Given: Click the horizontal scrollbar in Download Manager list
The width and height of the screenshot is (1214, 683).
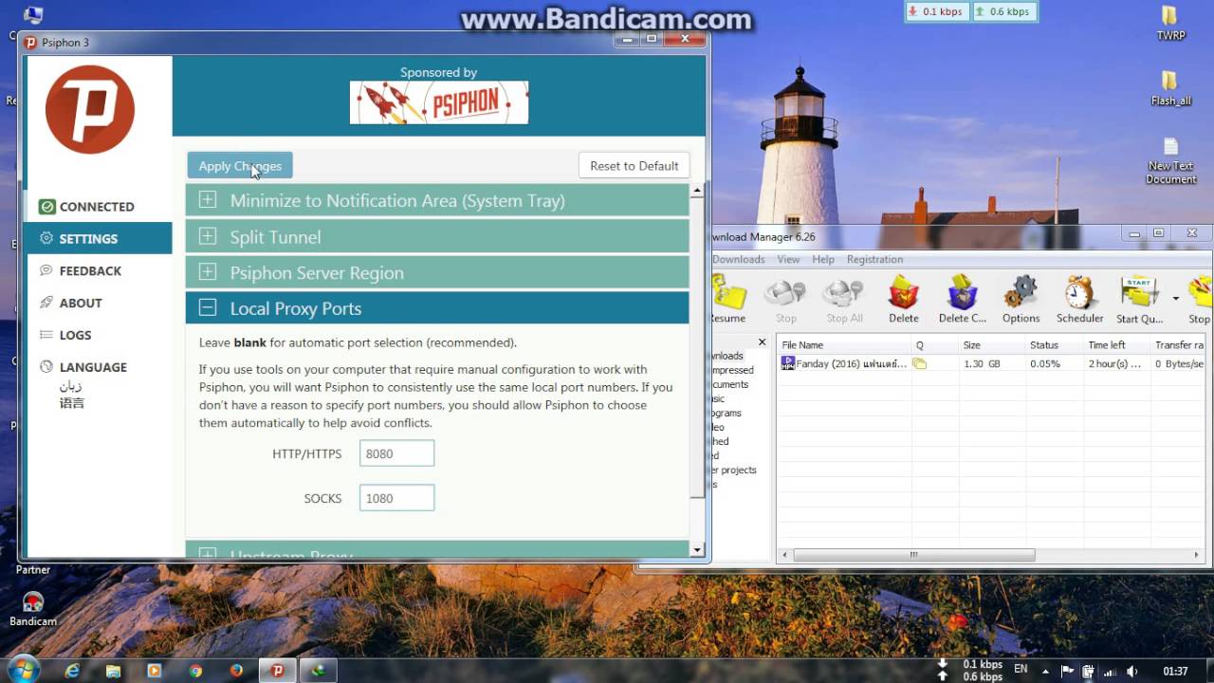Looking at the screenshot, I should [914, 555].
